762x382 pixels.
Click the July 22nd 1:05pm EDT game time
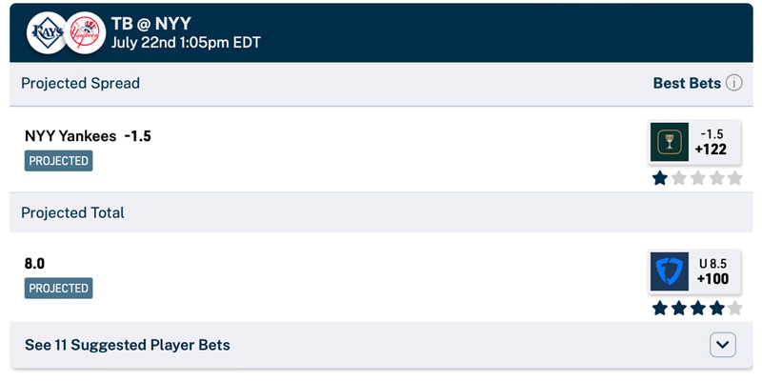[186, 42]
